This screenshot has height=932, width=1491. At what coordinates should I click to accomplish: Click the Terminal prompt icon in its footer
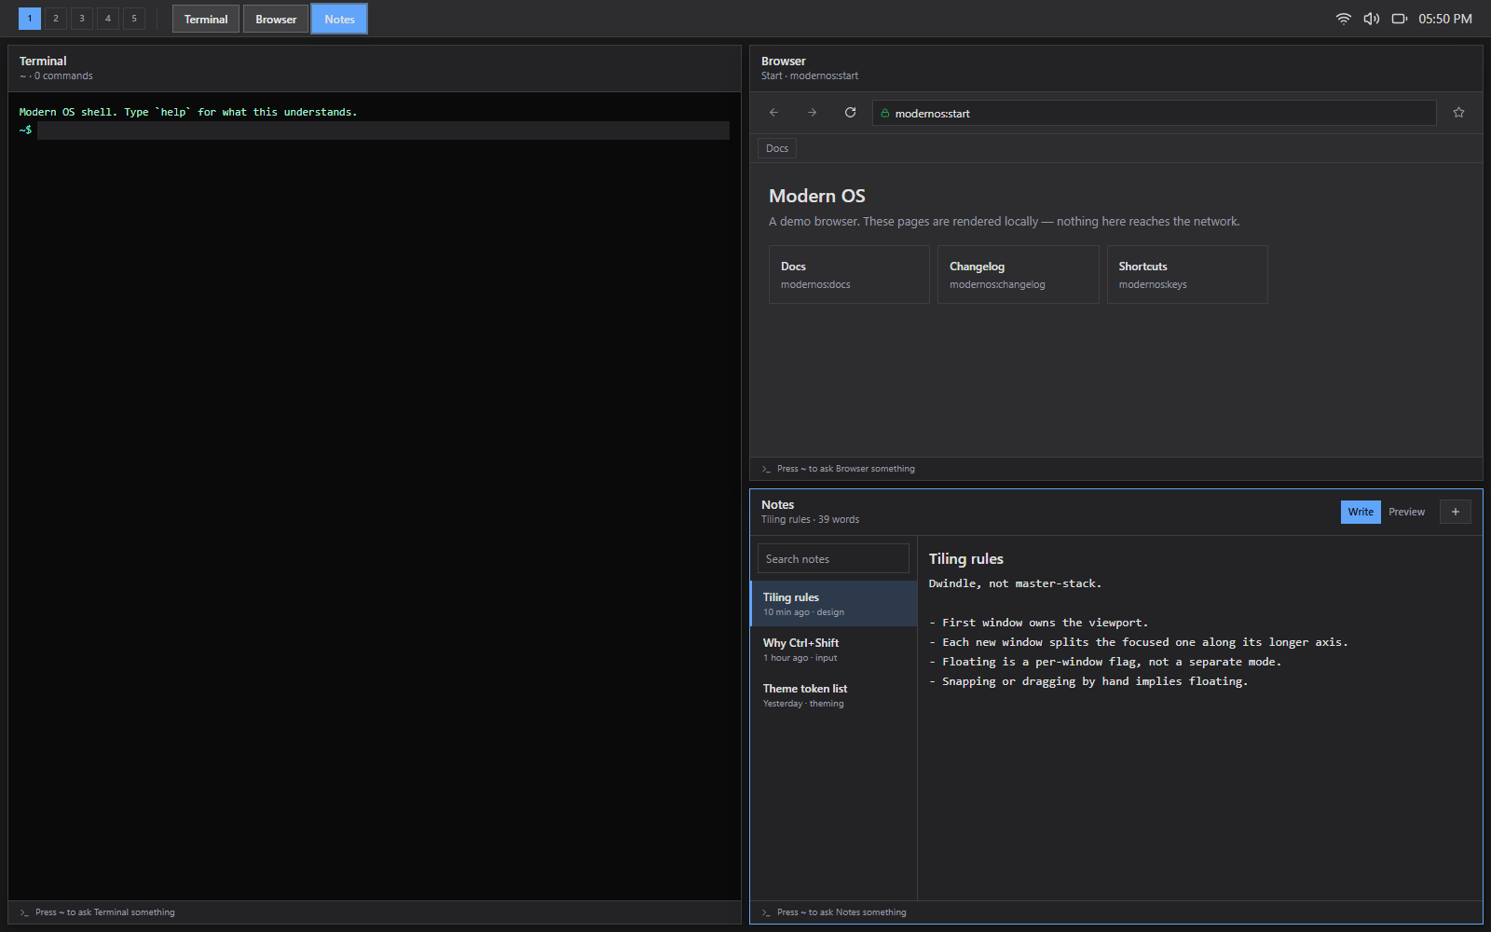24,912
